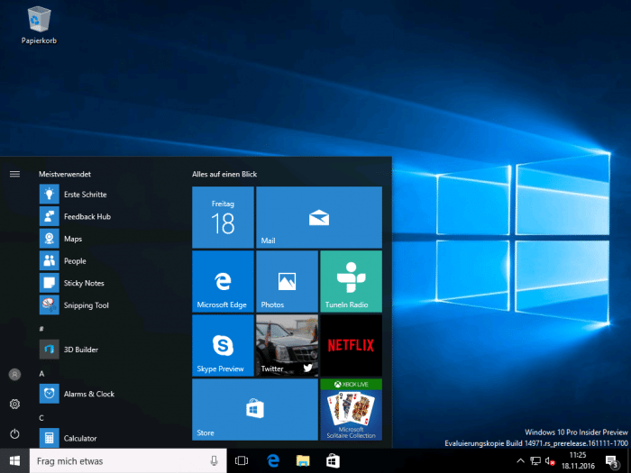631x473 pixels.
Task: Click the 'Feedback Hub' text label
Action: (x=87, y=216)
